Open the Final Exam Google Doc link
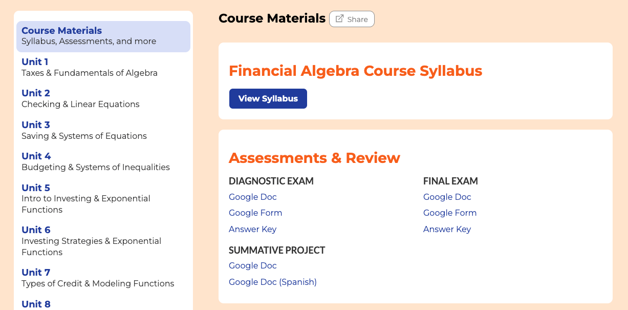628x310 pixels. pos(447,197)
